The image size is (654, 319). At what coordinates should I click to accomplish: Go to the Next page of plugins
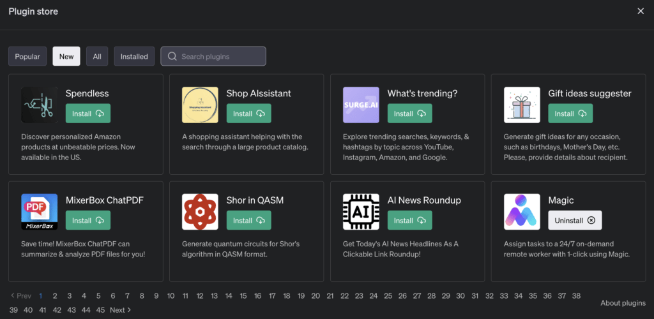pos(120,310)
